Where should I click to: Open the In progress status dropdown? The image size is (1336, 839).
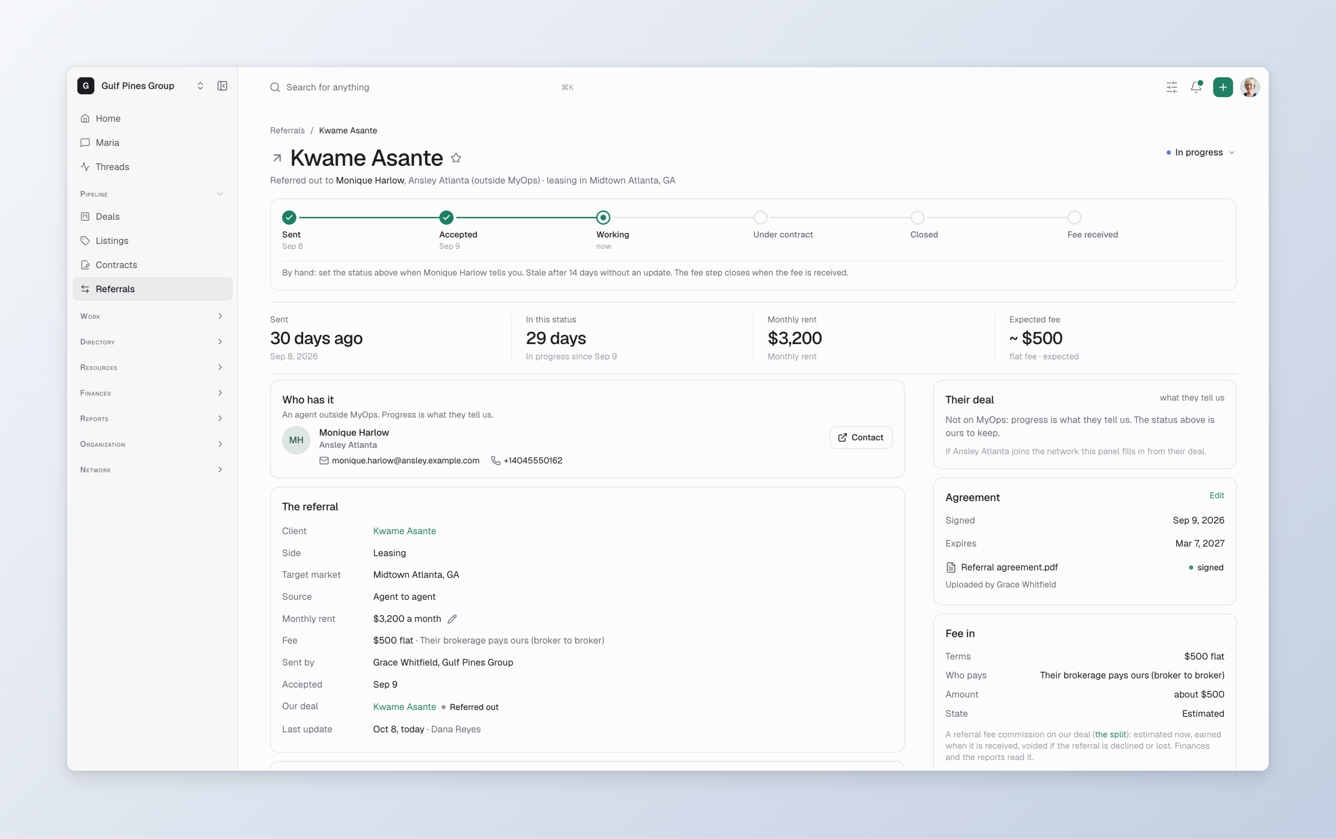coord(1200,153)
